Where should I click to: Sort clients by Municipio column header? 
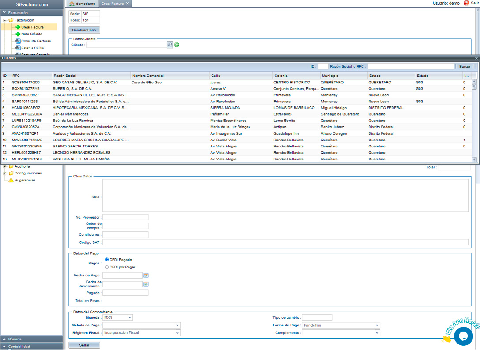[344, 76]
